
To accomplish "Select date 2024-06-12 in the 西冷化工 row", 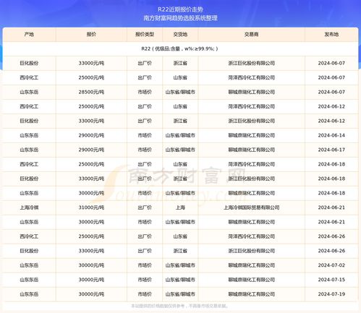I will pos(331,106).
